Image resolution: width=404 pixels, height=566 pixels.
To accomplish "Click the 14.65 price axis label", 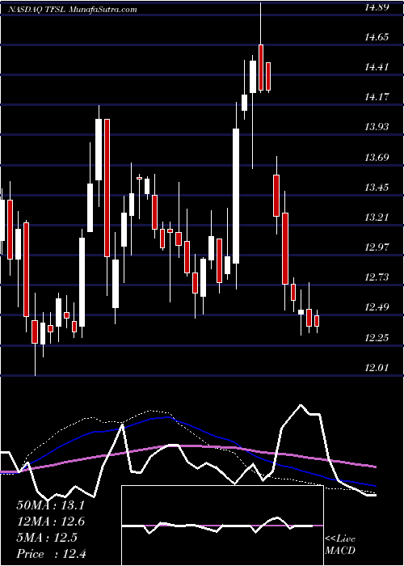I will coord(376,37).
